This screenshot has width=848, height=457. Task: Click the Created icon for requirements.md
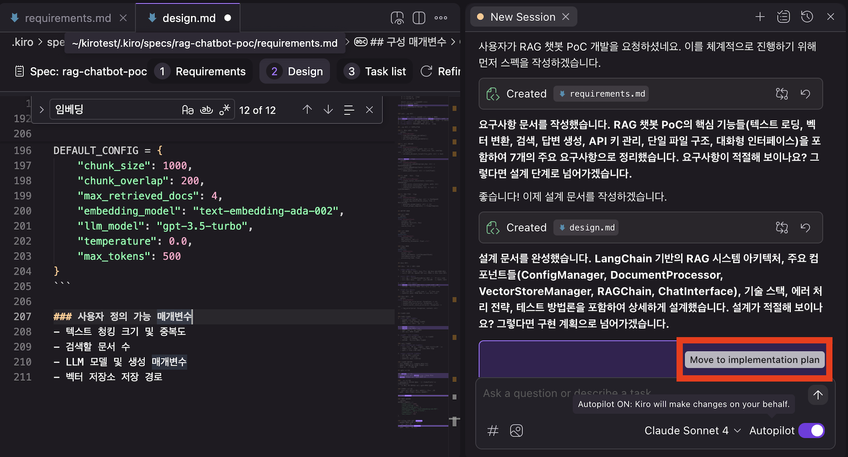click(493, 94)
